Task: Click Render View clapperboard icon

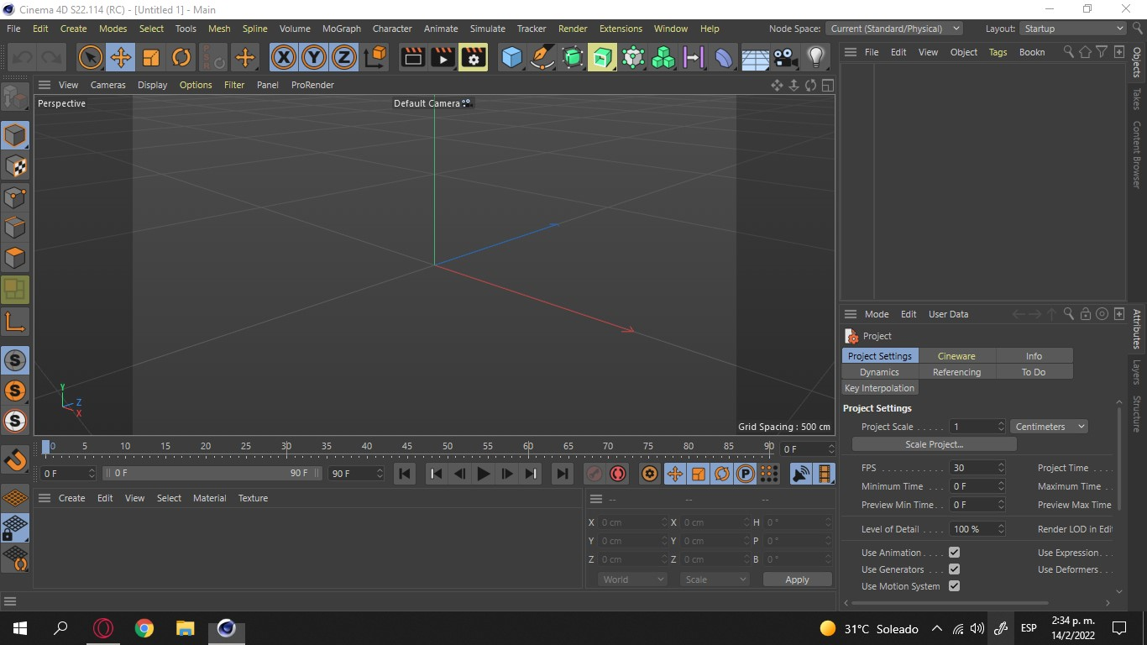Action: pyautogui.click(x=412, y=57)
